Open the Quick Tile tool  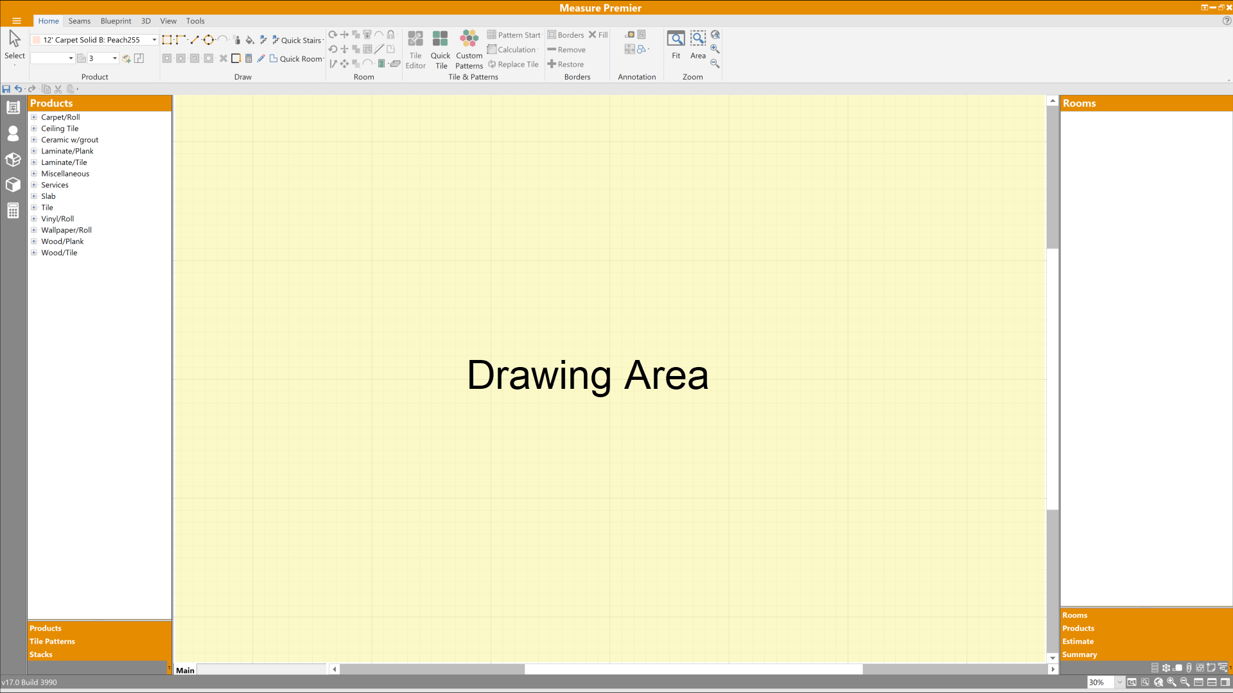point(441,49)
